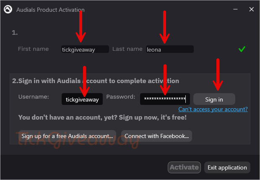Click the "Password:" label
This screenshot has height=180, width=260.
121,97
